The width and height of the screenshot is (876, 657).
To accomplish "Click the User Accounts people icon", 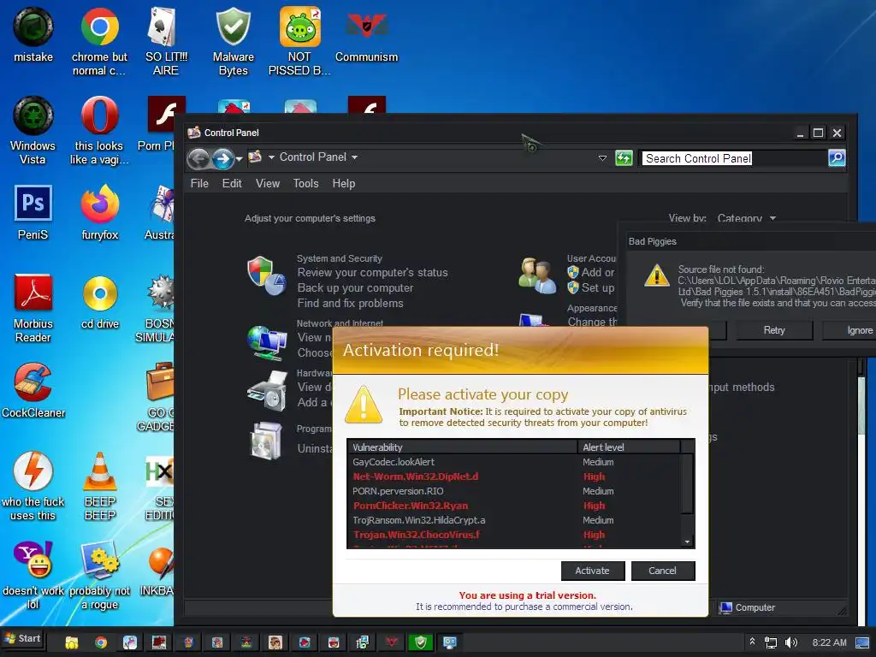I will 537,275.
